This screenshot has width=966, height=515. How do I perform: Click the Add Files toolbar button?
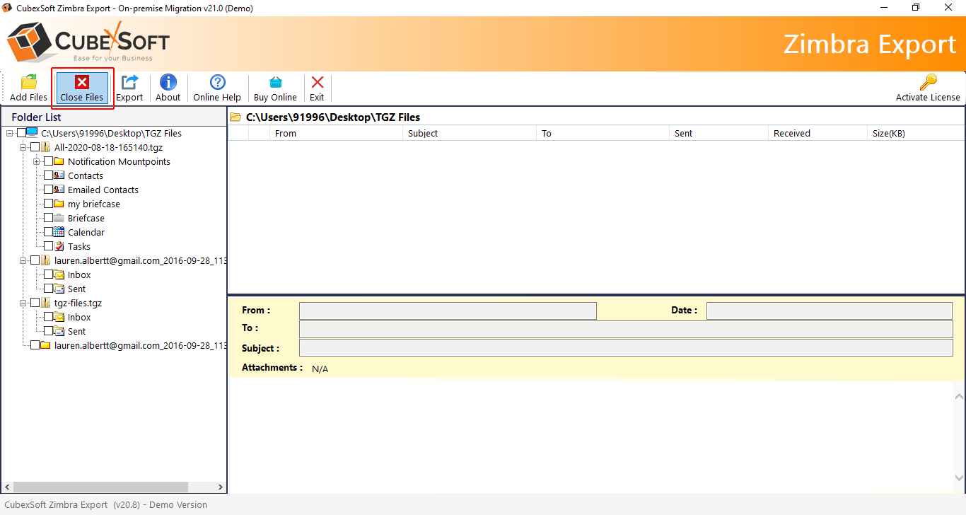coord(28,88)
